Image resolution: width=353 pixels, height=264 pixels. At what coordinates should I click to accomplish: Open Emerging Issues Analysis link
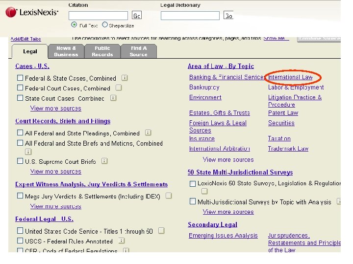point(223,236)
